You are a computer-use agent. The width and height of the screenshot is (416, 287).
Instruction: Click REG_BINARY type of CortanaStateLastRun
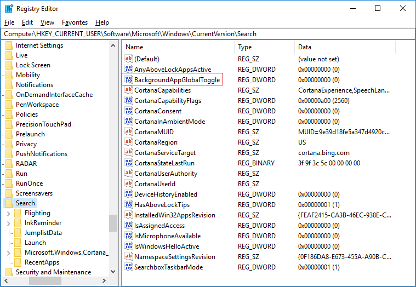point(256,163)
